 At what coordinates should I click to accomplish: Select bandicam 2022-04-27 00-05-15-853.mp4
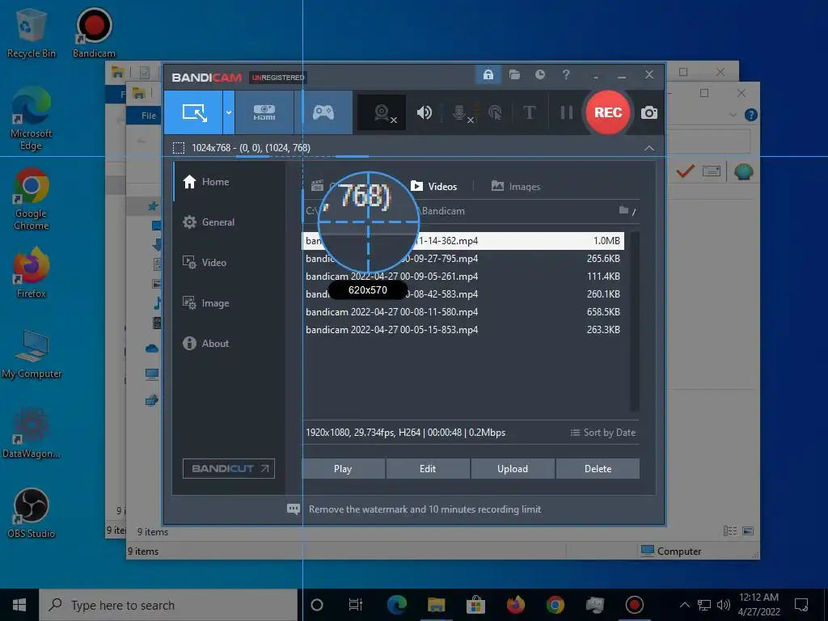[463, 330]
